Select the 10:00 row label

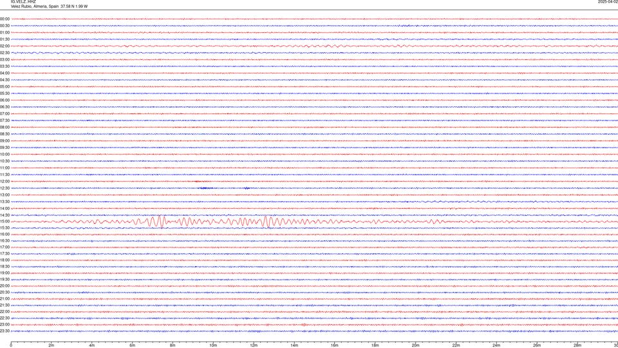tap(5, 154)
